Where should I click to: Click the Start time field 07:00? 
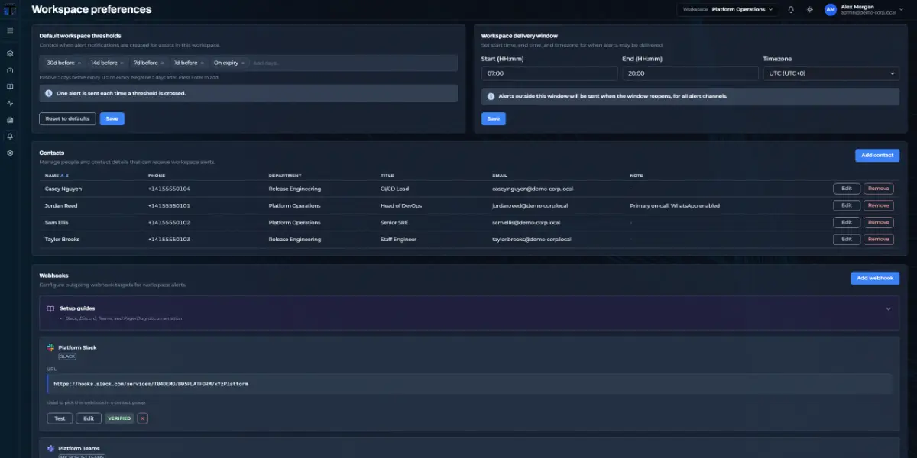[549, 73]
